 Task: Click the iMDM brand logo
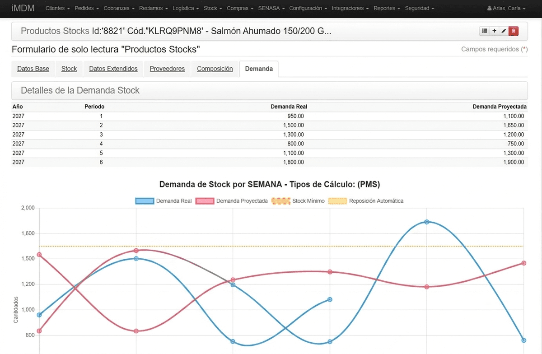click(23, 8)
